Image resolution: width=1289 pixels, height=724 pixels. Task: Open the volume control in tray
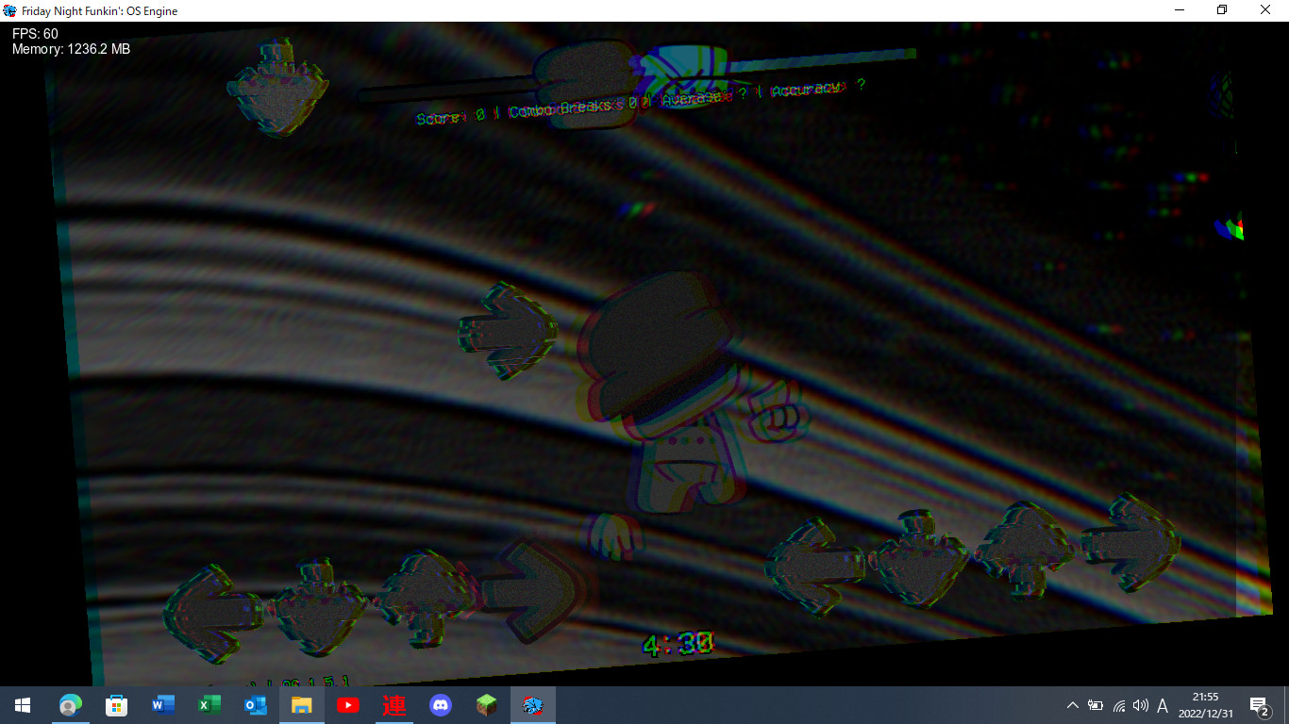click(x=1140, y=705)
